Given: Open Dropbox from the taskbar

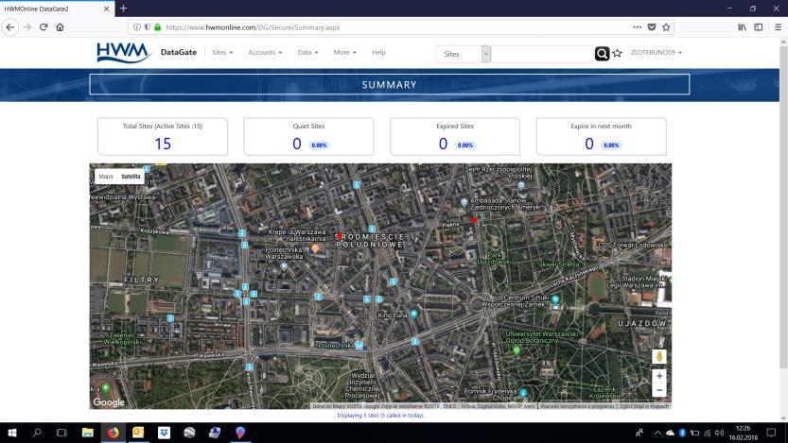Looking at the screenshot, I should pos(164,433).
